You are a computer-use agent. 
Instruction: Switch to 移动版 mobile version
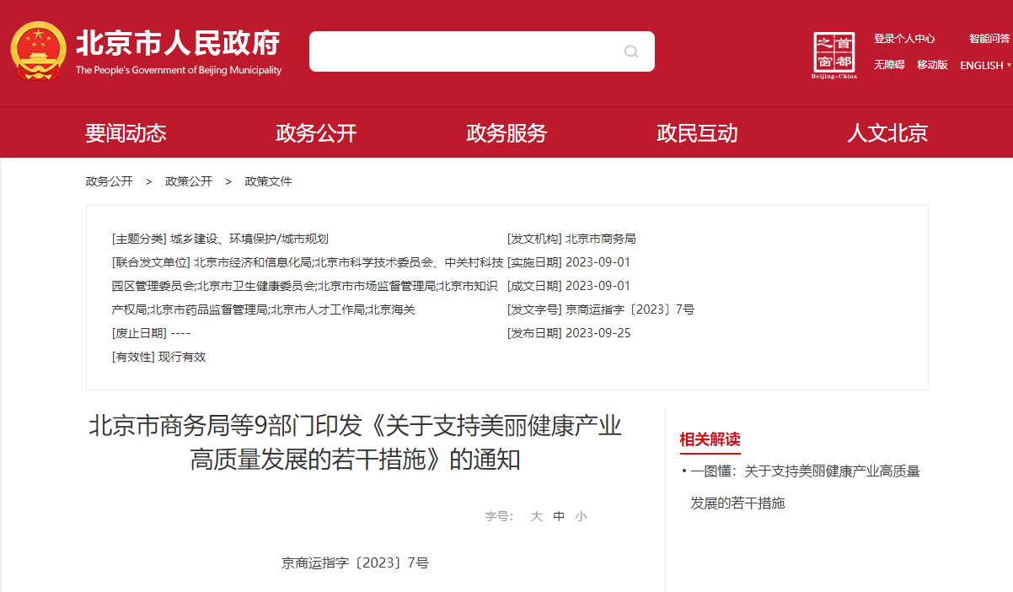pos(932,65)
